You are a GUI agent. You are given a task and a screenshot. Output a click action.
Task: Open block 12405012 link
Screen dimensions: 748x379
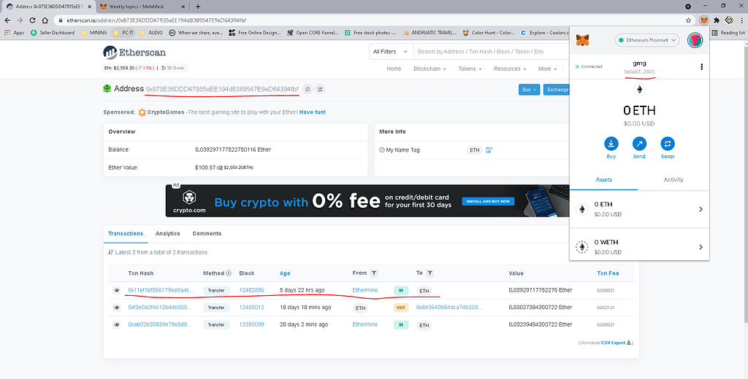coord(251,307)
